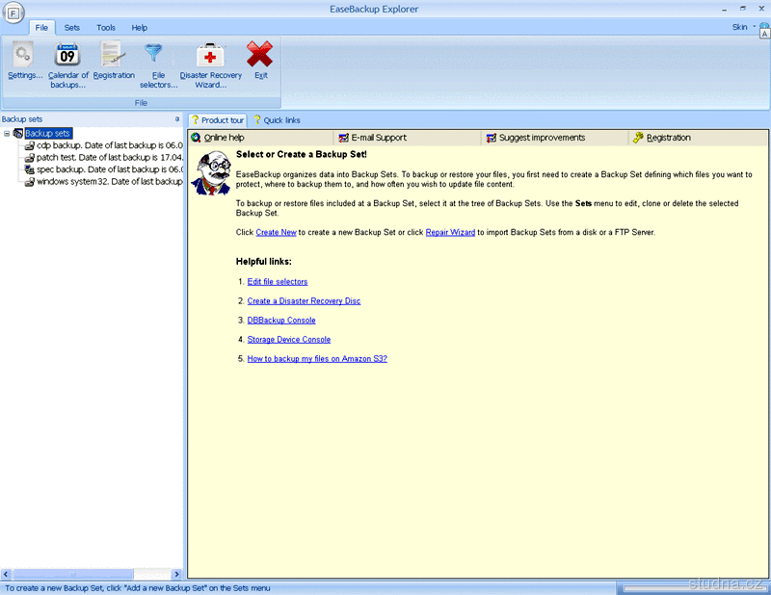Click the Online help button
The image size is (771, 595).
tap(260, 138)
